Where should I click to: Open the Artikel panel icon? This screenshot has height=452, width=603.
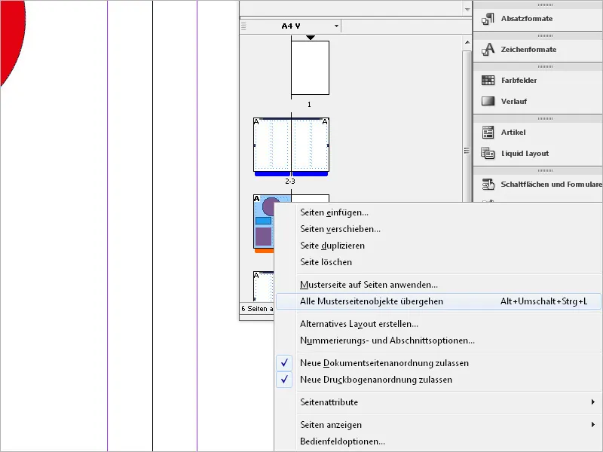(488, 132)
